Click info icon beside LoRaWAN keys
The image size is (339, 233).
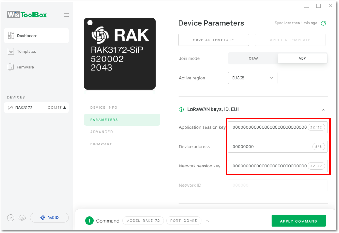pos(182,110)
